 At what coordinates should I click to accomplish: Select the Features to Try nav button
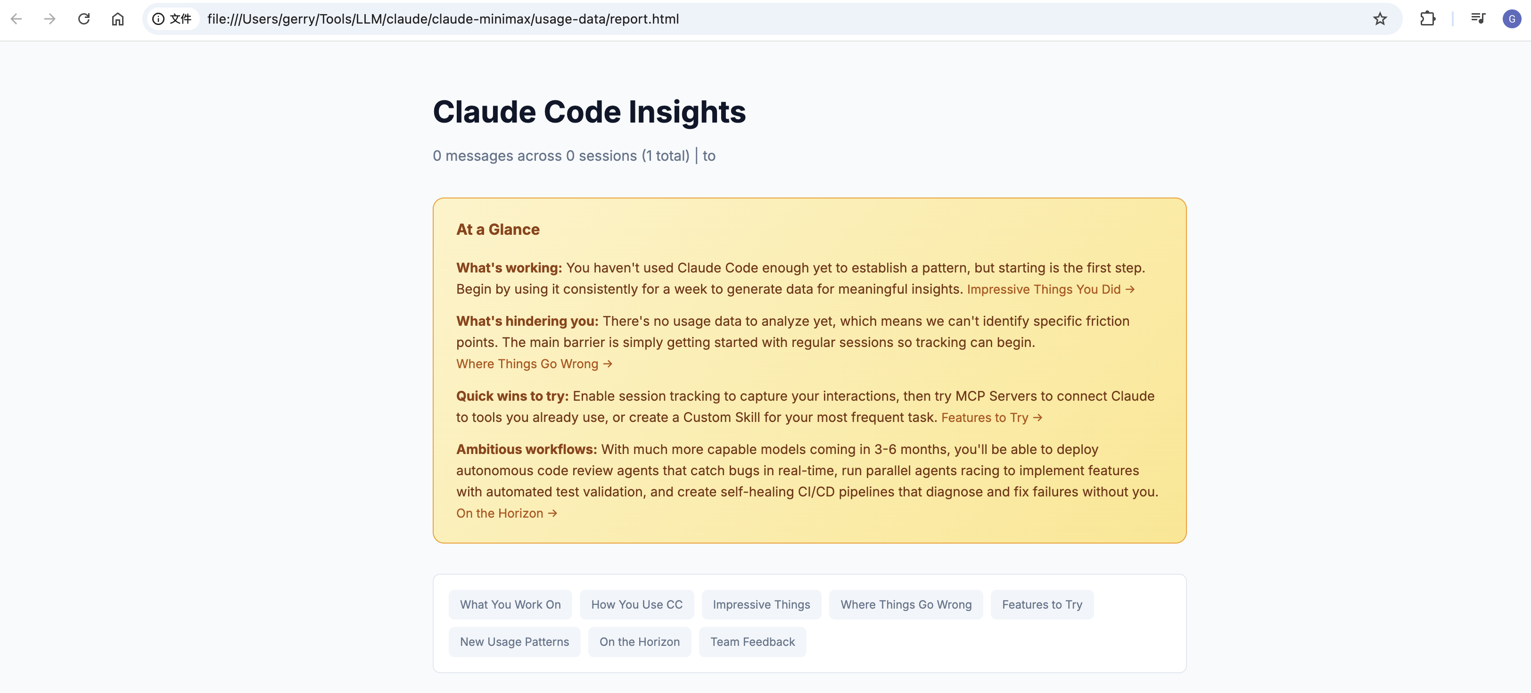1041,604
